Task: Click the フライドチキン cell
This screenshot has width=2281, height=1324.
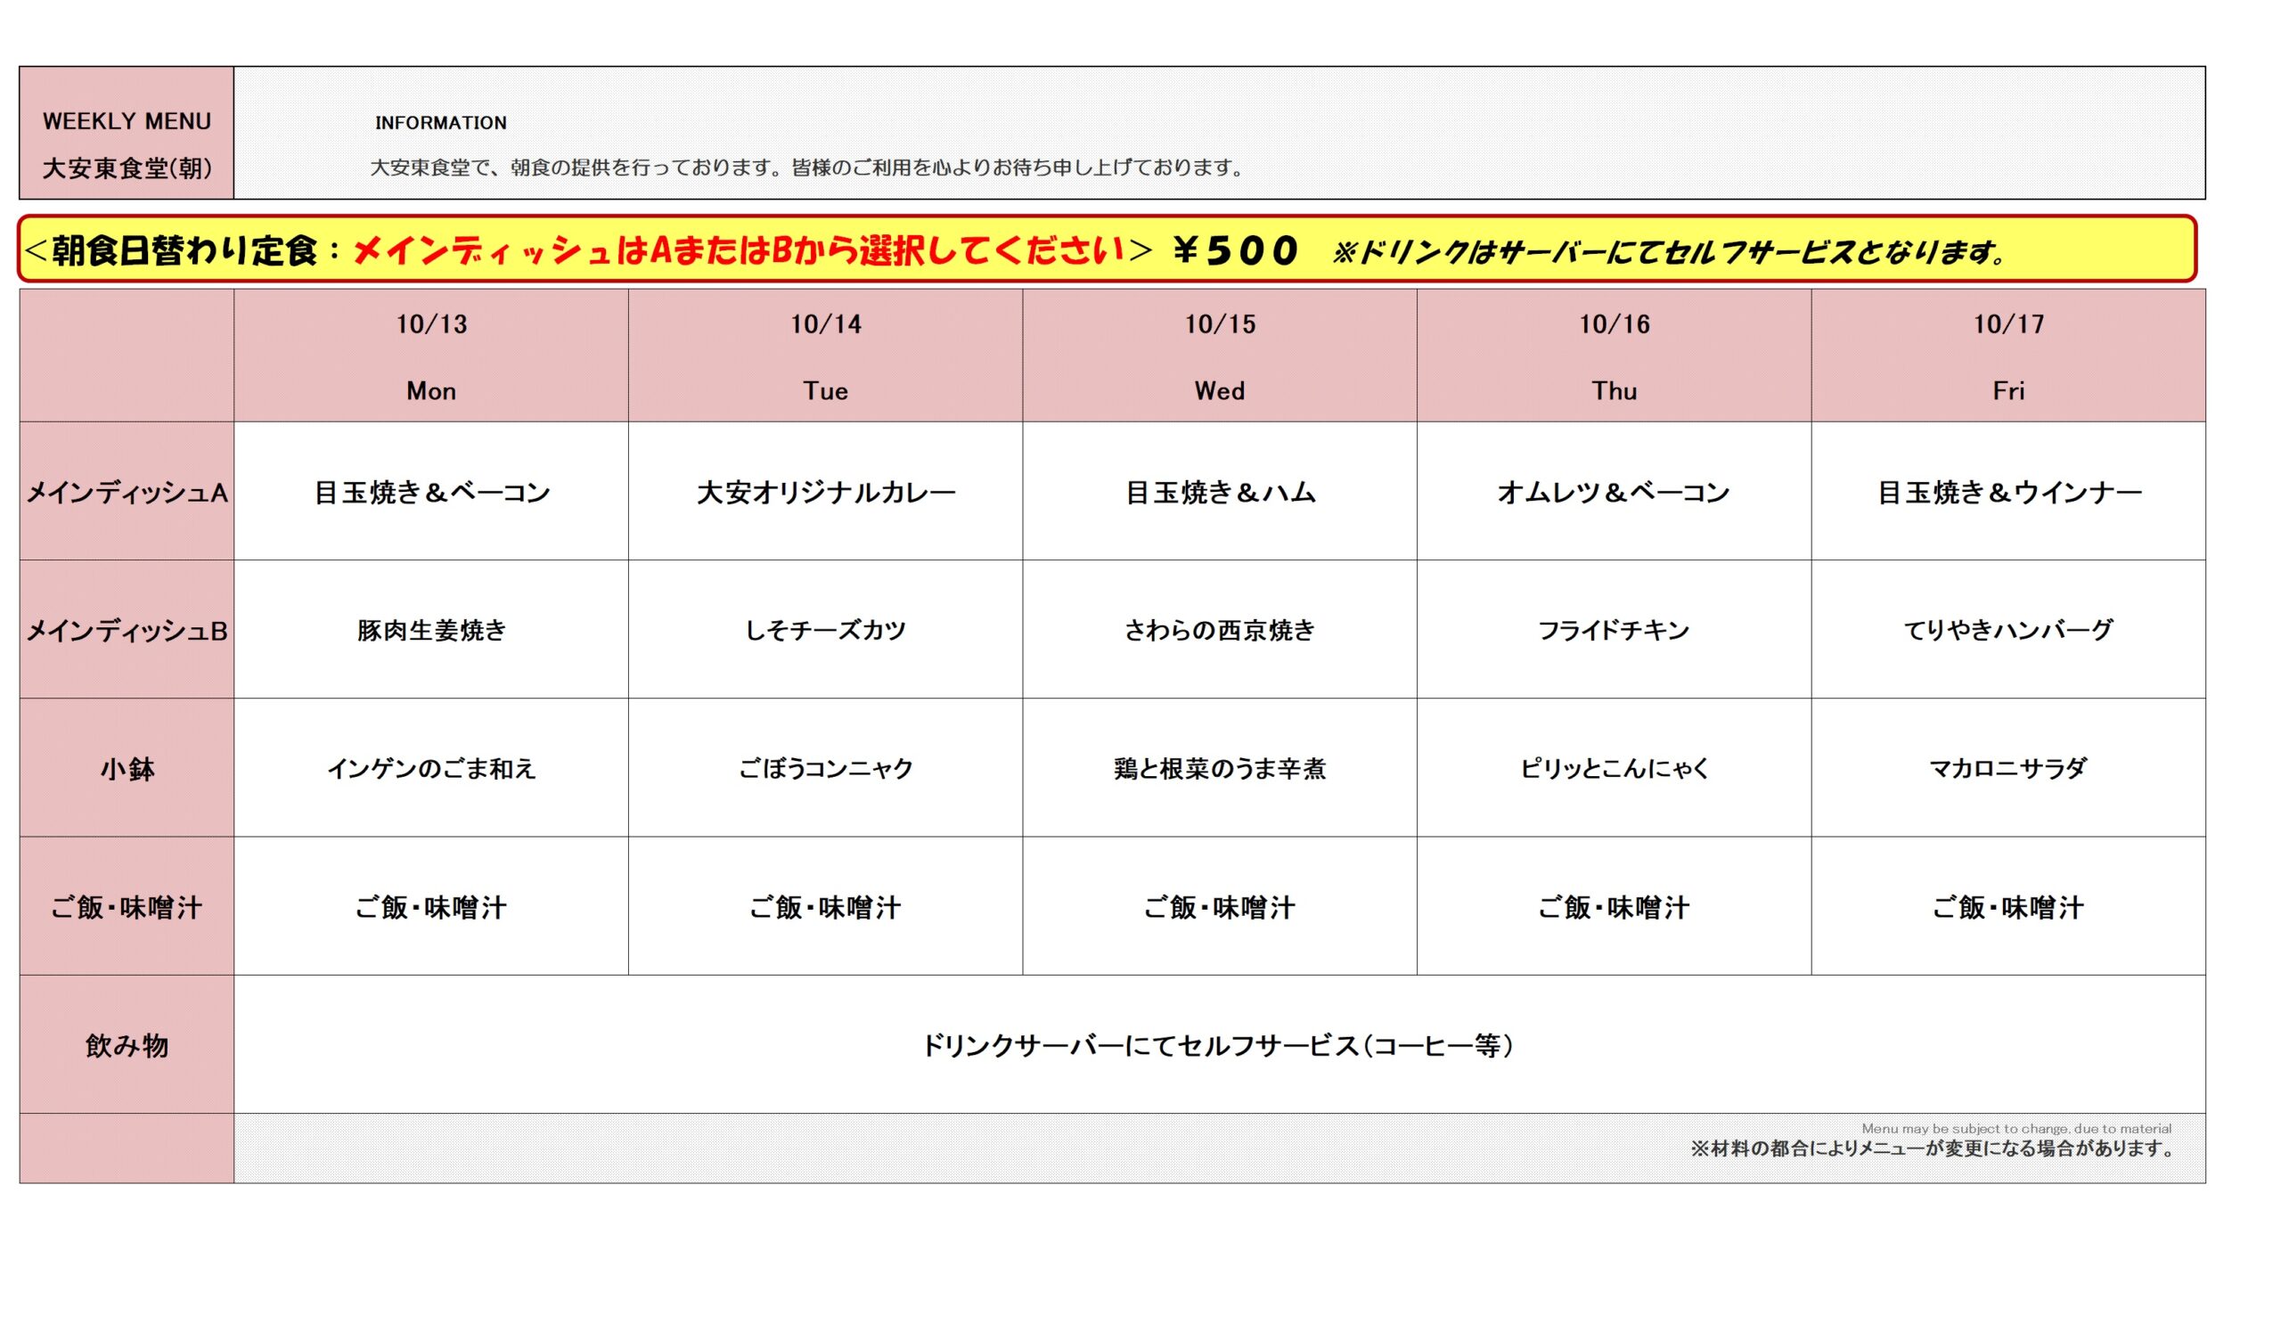Action: click(1614, 630)
